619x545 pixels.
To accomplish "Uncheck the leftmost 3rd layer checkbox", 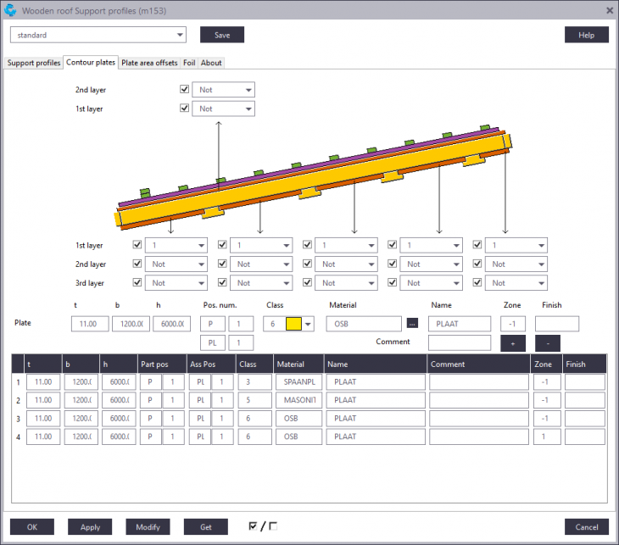I will click(x=137, y=283).
